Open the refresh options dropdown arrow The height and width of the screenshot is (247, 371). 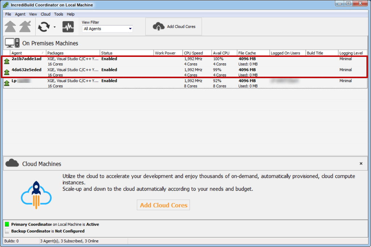55,27
